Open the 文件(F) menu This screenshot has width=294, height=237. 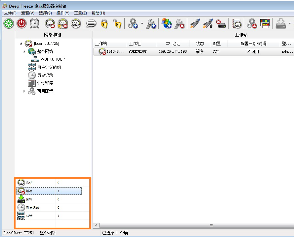tap(10, 13)
